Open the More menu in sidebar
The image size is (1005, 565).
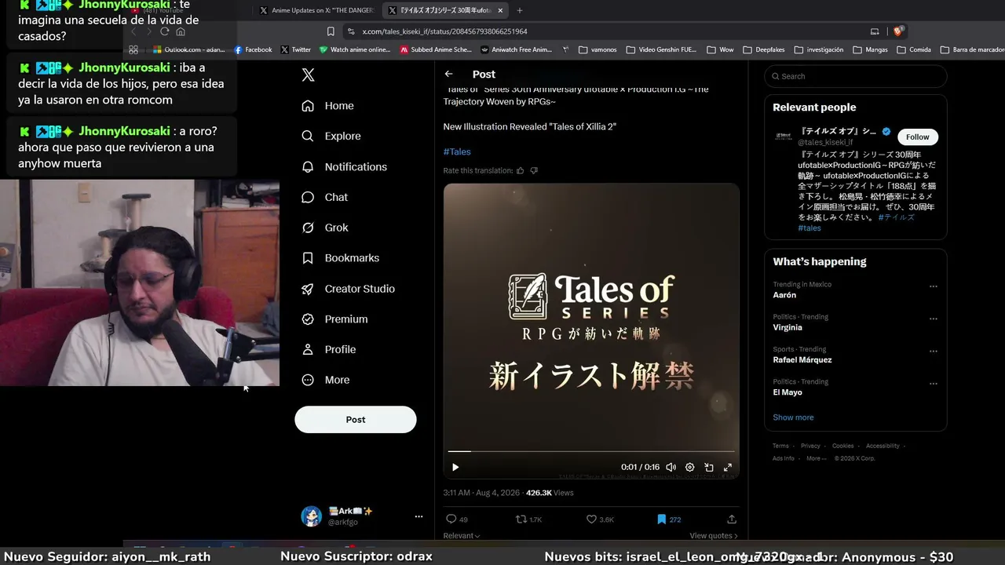tap(326, 380)
